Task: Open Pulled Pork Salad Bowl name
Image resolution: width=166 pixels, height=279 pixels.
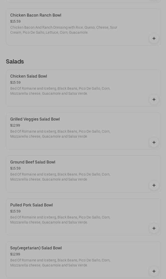Action: click(x=31, y=205)
